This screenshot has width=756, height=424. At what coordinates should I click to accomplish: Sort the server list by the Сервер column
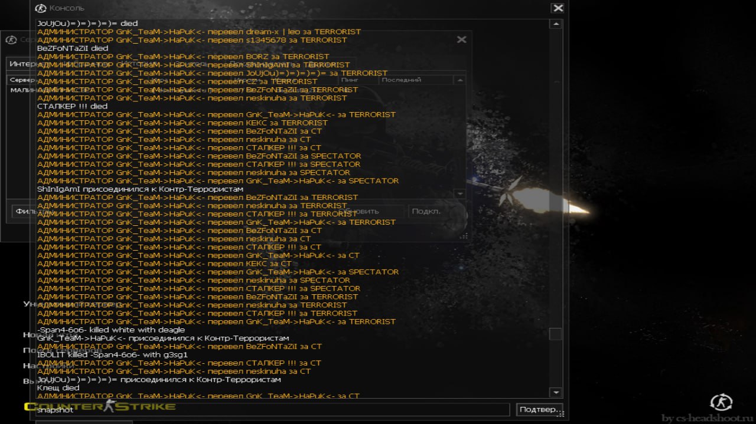[21, 80]
